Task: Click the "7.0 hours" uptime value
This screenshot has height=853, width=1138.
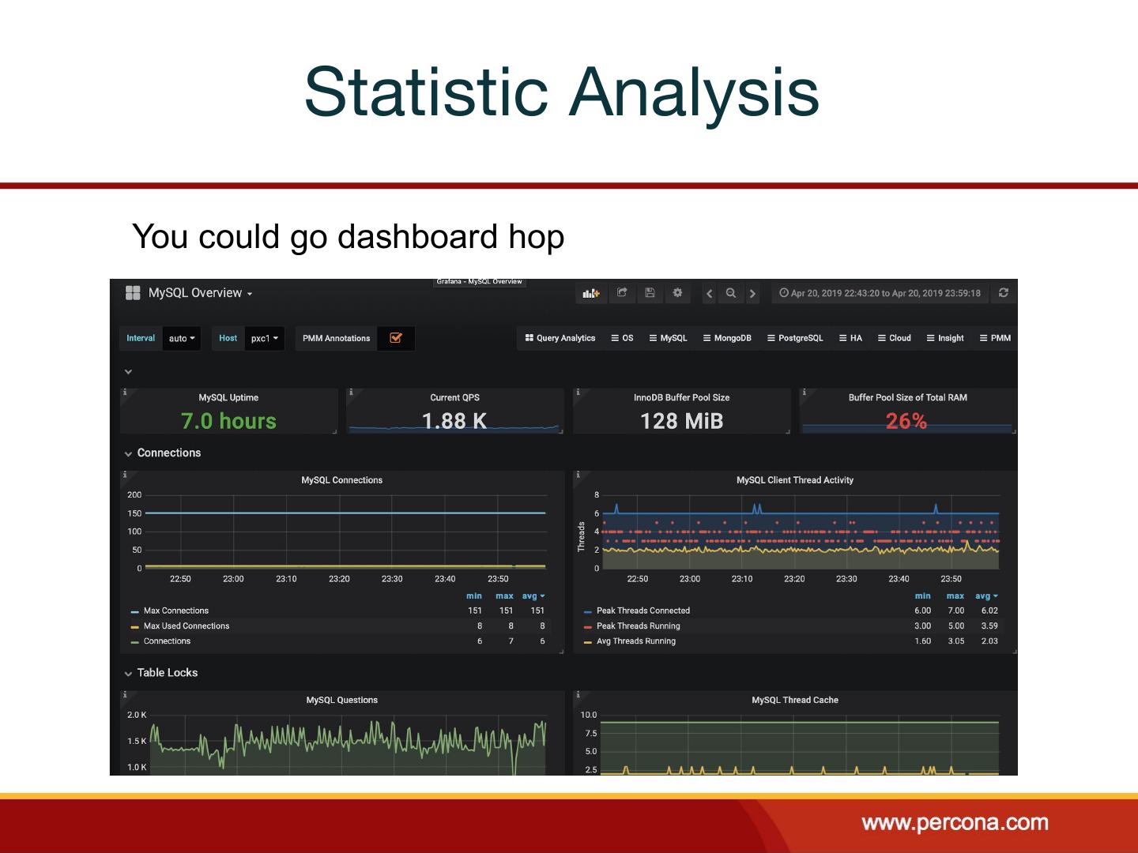Action: pyautogui.click(x=228, y=421)
